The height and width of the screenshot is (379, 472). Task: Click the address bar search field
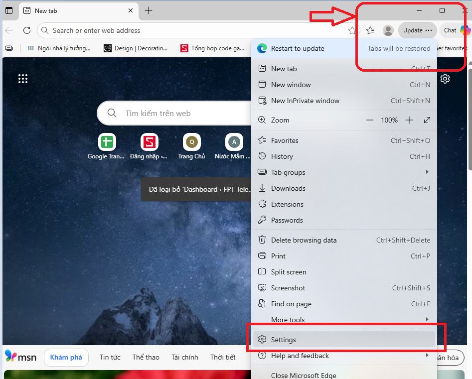pyautogui.click(x=194, y=30)
